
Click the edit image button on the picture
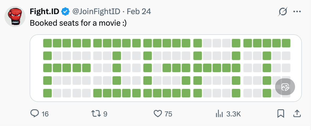(285, 87)
